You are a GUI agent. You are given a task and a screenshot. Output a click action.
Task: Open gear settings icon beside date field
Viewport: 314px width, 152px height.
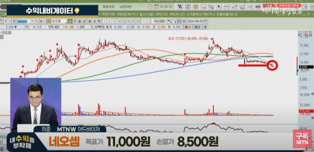click(x=184, y=21)
